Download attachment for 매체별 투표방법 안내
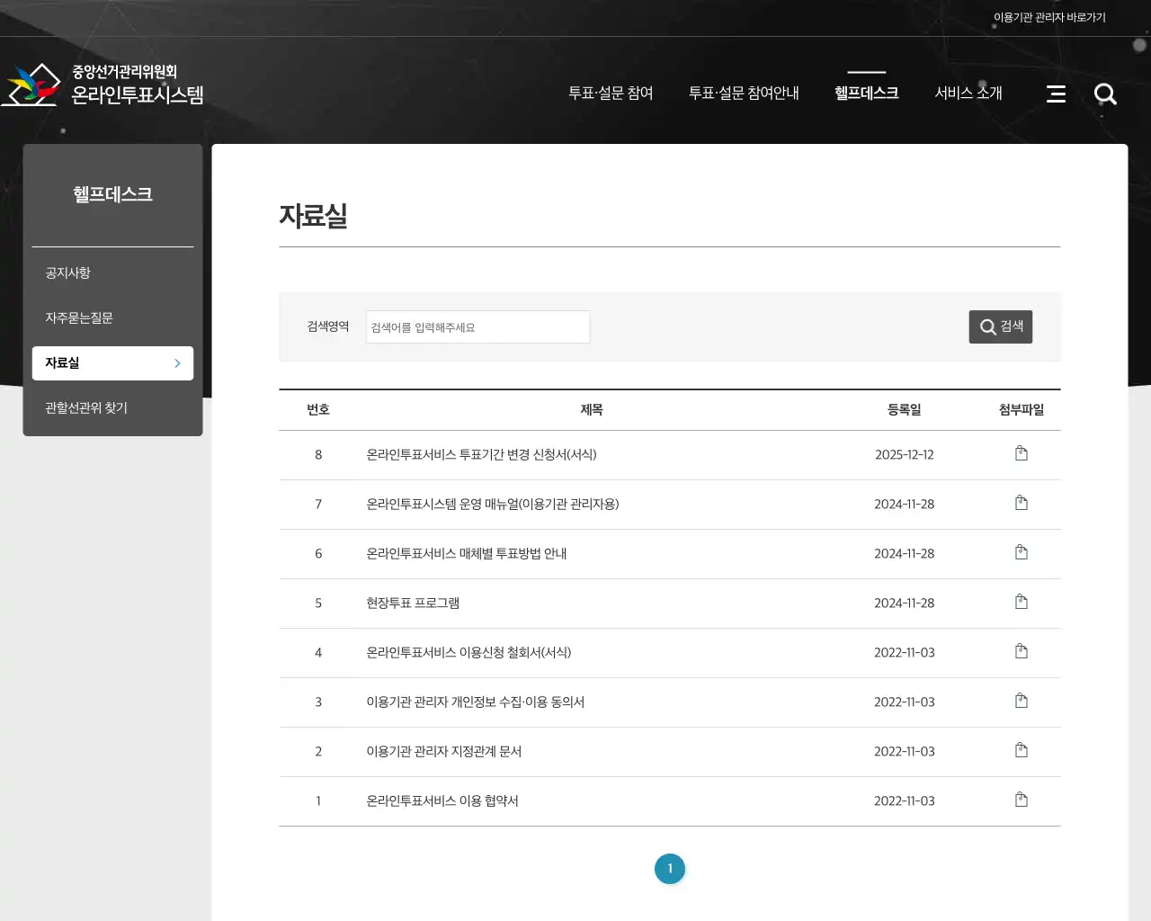Image resolution: width=1151 pixels, height=921 pixels. tap(1021, 553)
